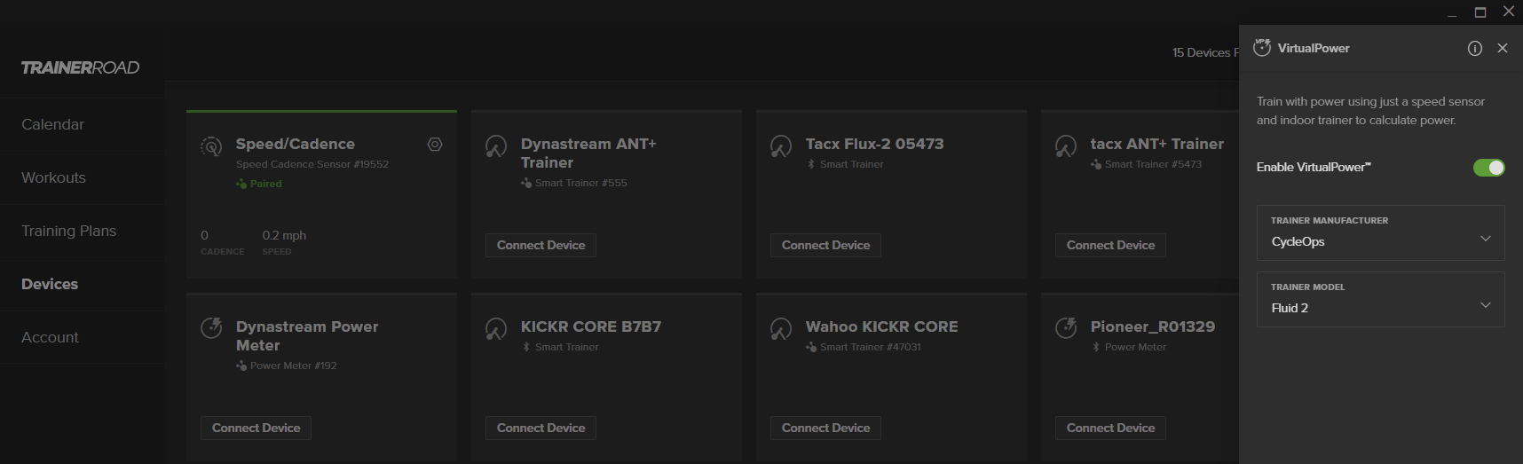
Task: Connect the Pioneer_R01329 device
Action: (x=1110, y=428)
